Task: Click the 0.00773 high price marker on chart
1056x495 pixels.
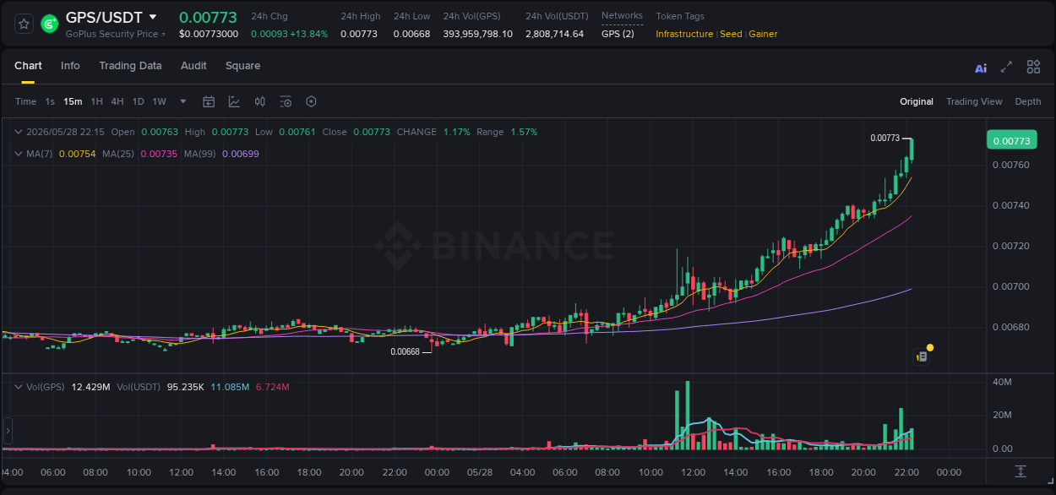Action: point(885,138)
